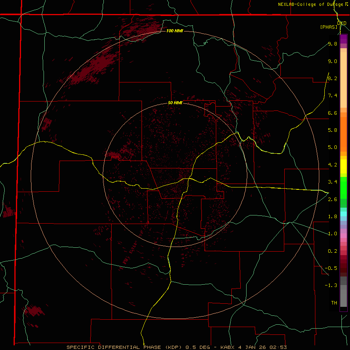This screenshot has height=350, width=350.
Task: Click the KABX radar station identifier
Action: pos(228,347)
